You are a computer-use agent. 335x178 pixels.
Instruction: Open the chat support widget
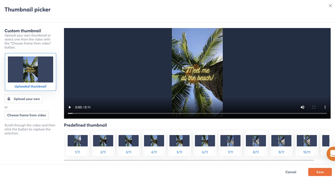pyautogui.click(x=332, y=154)
